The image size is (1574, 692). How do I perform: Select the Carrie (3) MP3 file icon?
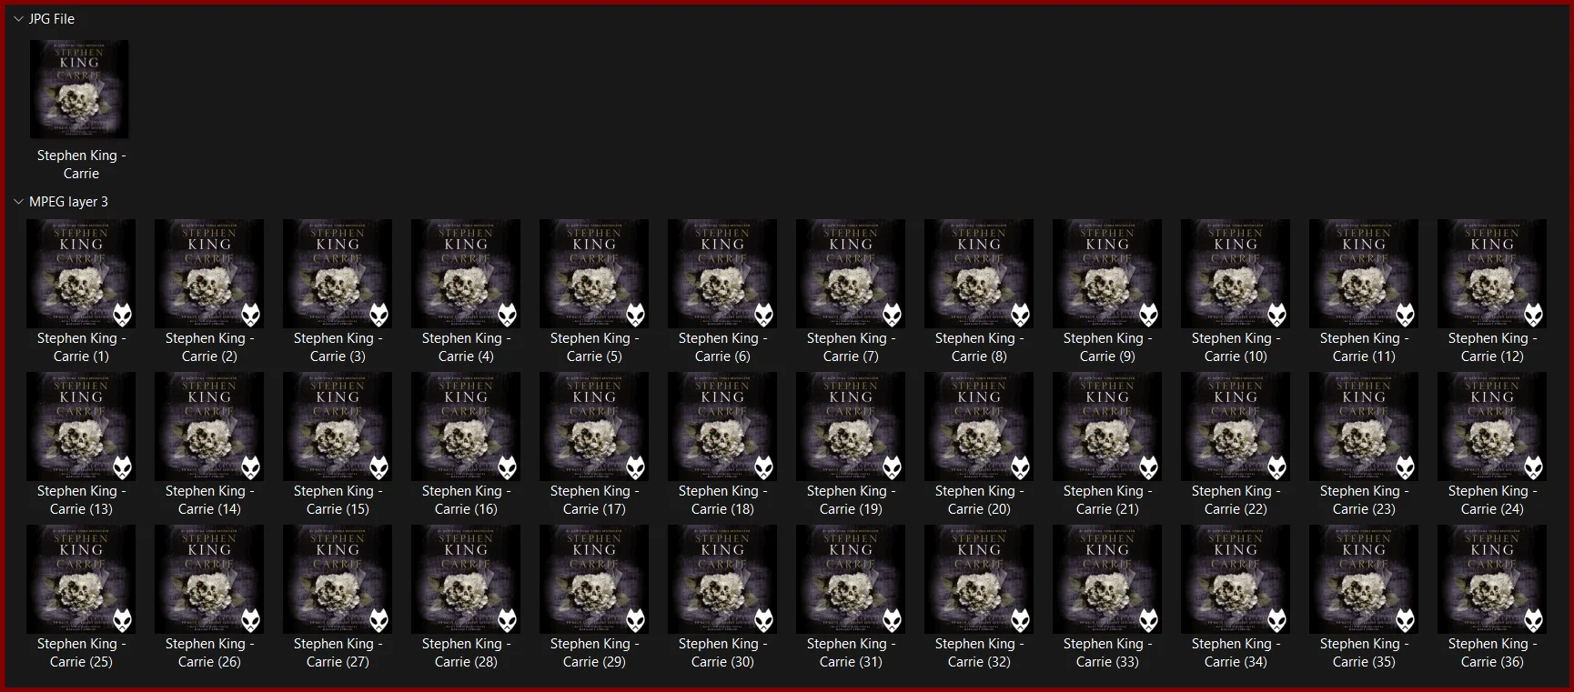(x=338, y=274)
